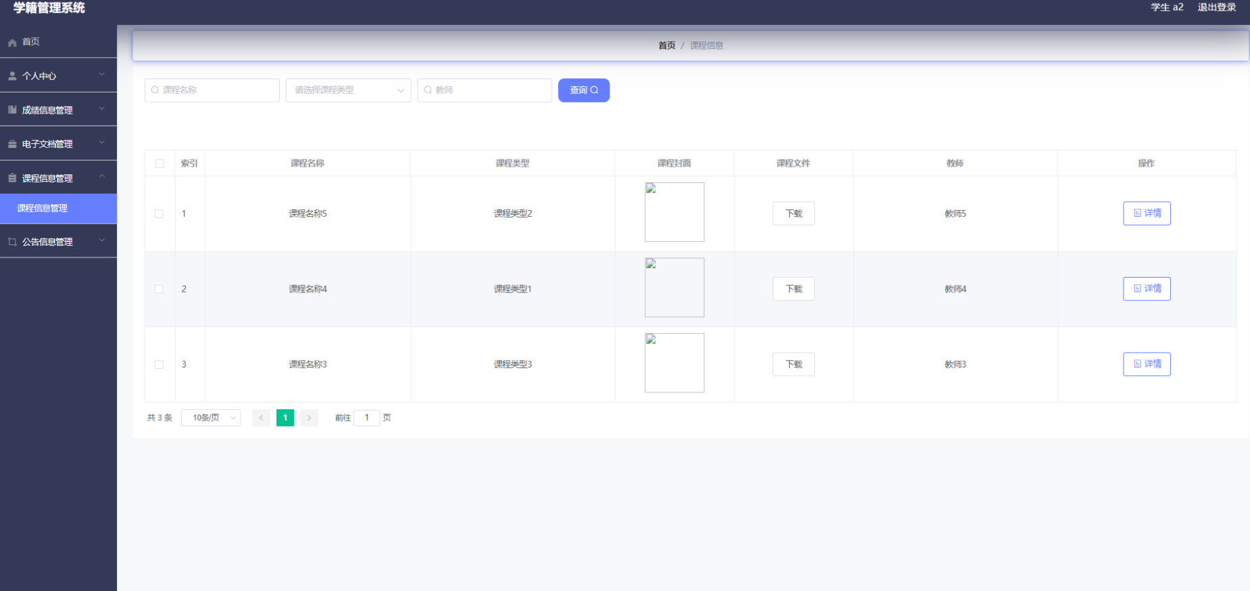The image size is (1250, 591).
Task: Click the 课程信息 breadcrumb text
Action: pyautogui.click(x=706, y=45)
